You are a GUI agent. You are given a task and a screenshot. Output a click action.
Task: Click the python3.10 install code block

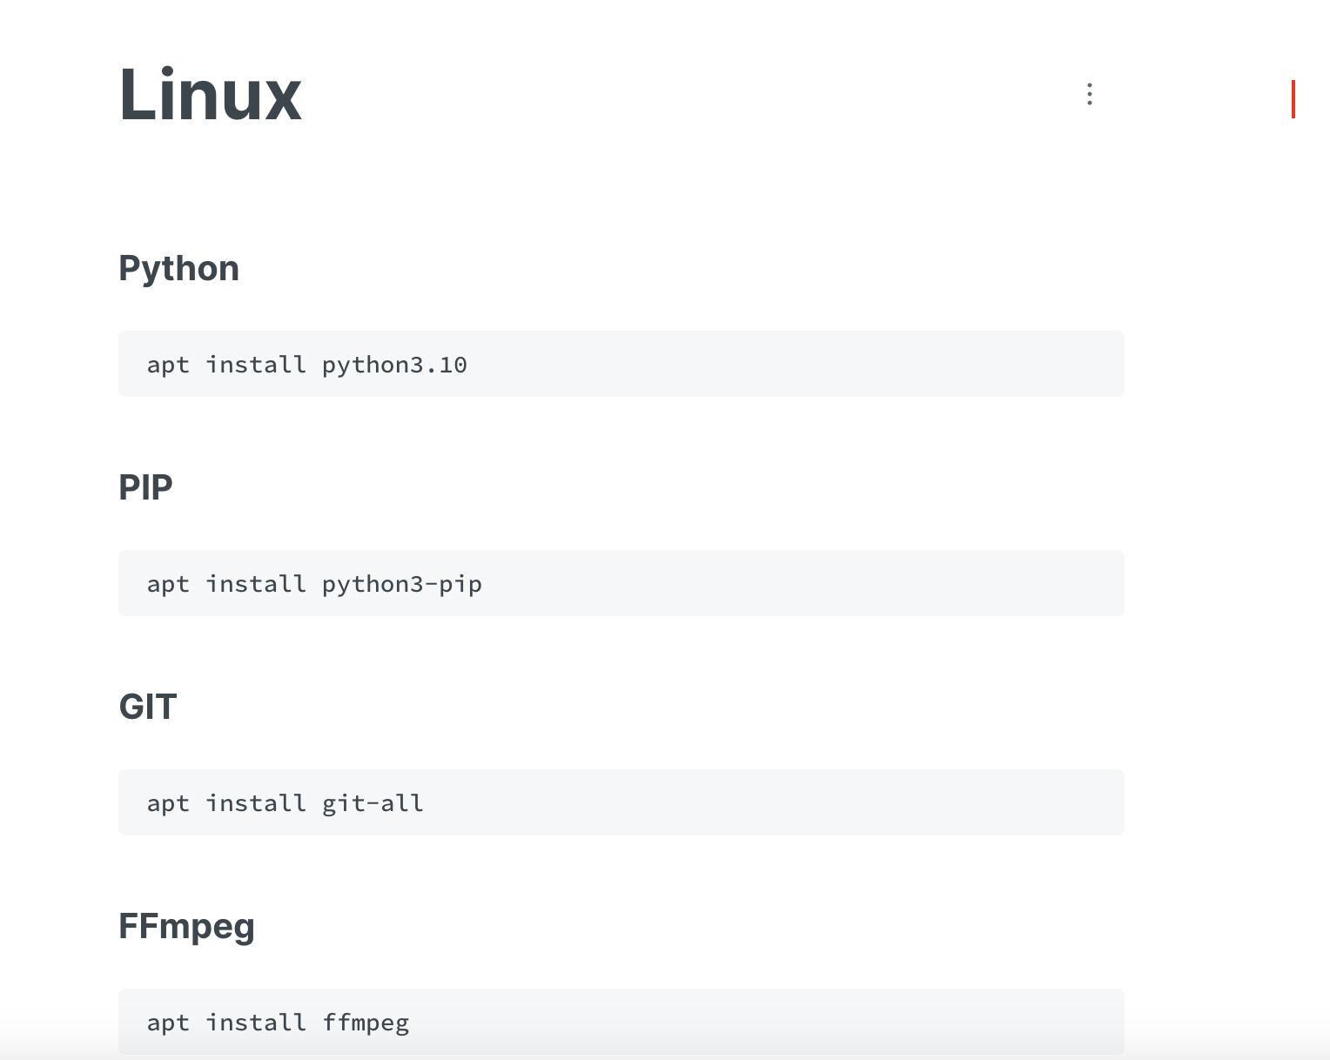coord(621,364)
